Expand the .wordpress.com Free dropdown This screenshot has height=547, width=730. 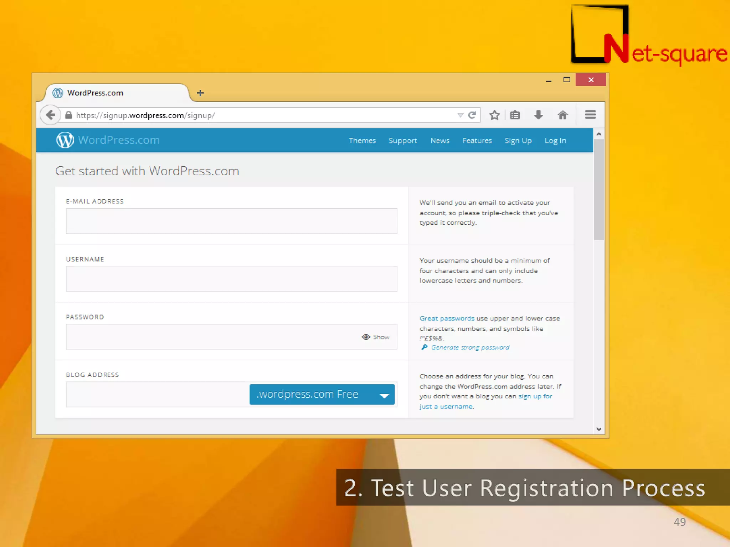[322, 394]
